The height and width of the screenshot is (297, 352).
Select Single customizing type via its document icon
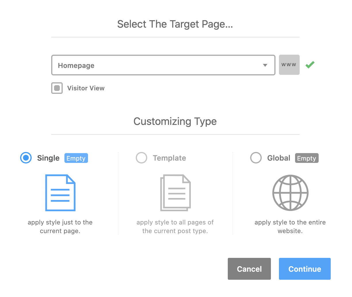[x=60, y=192]
